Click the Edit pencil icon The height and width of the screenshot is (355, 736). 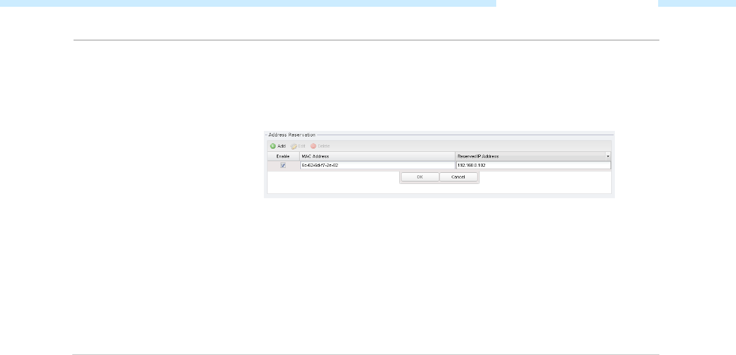pyautogui.click(x=294, y=146)
